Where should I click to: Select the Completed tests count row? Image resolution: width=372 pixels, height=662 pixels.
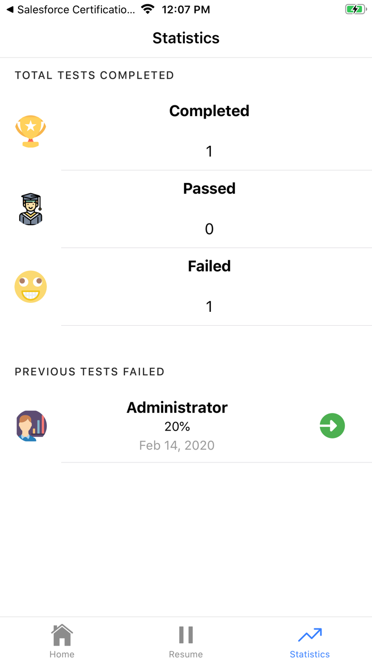click(209, 131)
